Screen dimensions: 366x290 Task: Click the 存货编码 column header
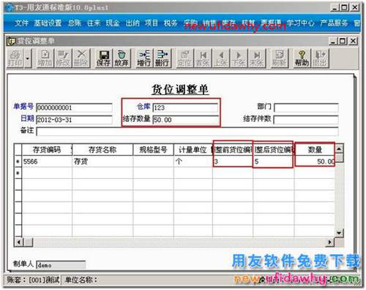47,150
